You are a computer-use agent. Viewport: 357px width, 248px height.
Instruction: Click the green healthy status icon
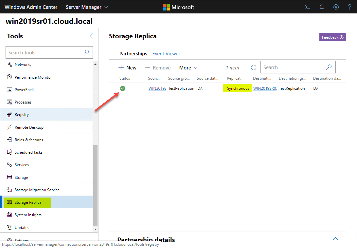[123, 88]
